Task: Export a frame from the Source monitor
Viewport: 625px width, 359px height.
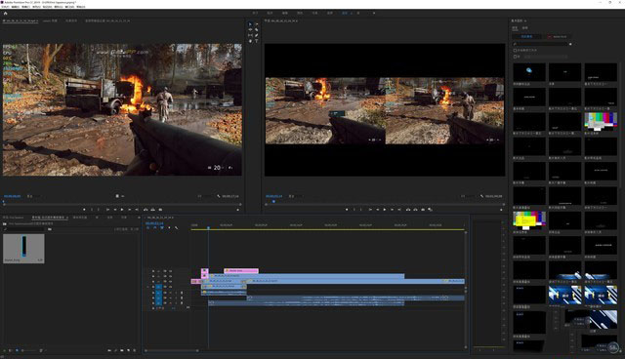Action: [160, 210]
